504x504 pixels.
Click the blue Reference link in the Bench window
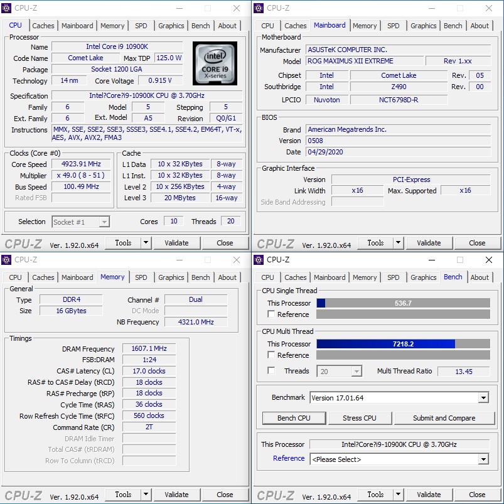289,458
